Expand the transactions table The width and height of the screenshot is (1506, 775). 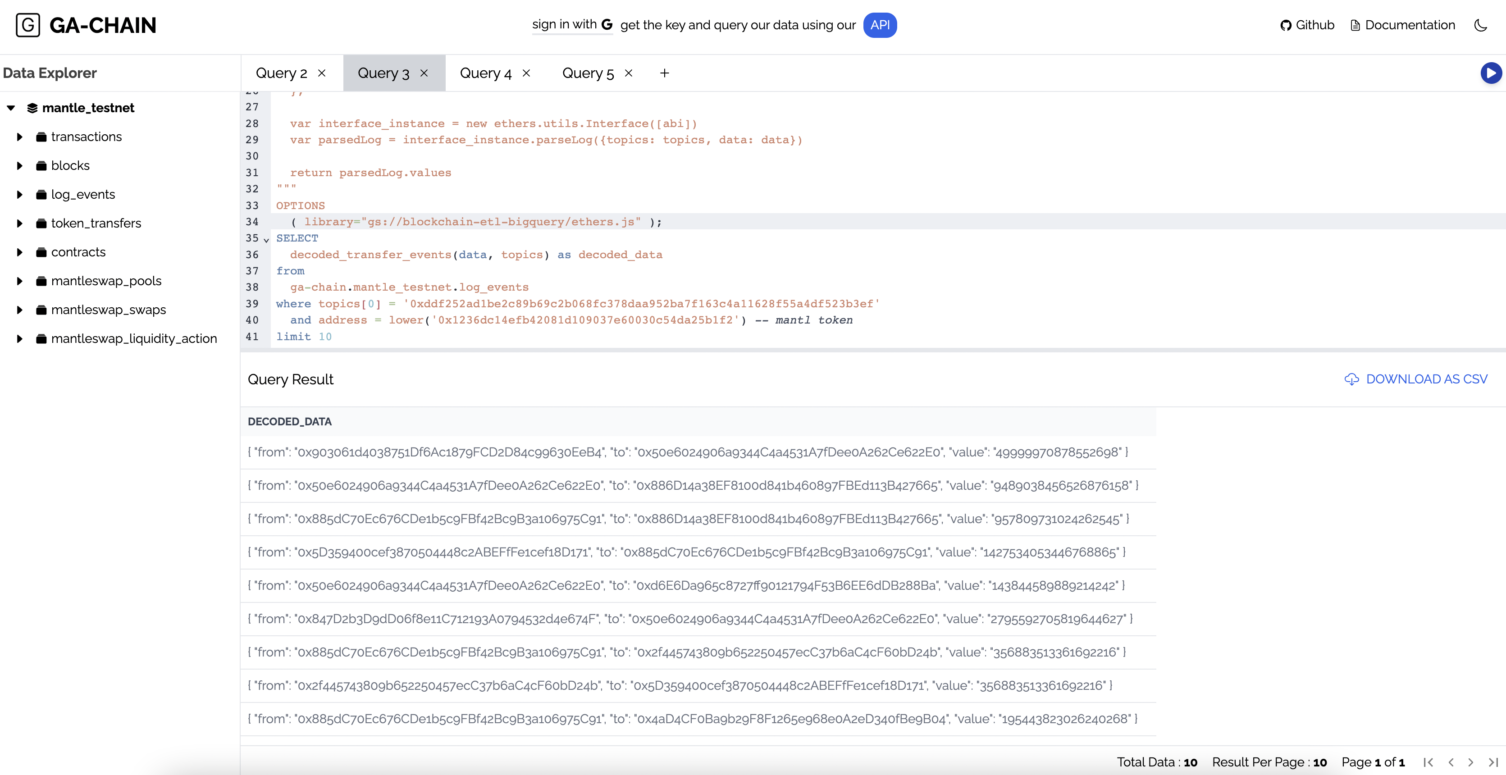pos(19,136)
